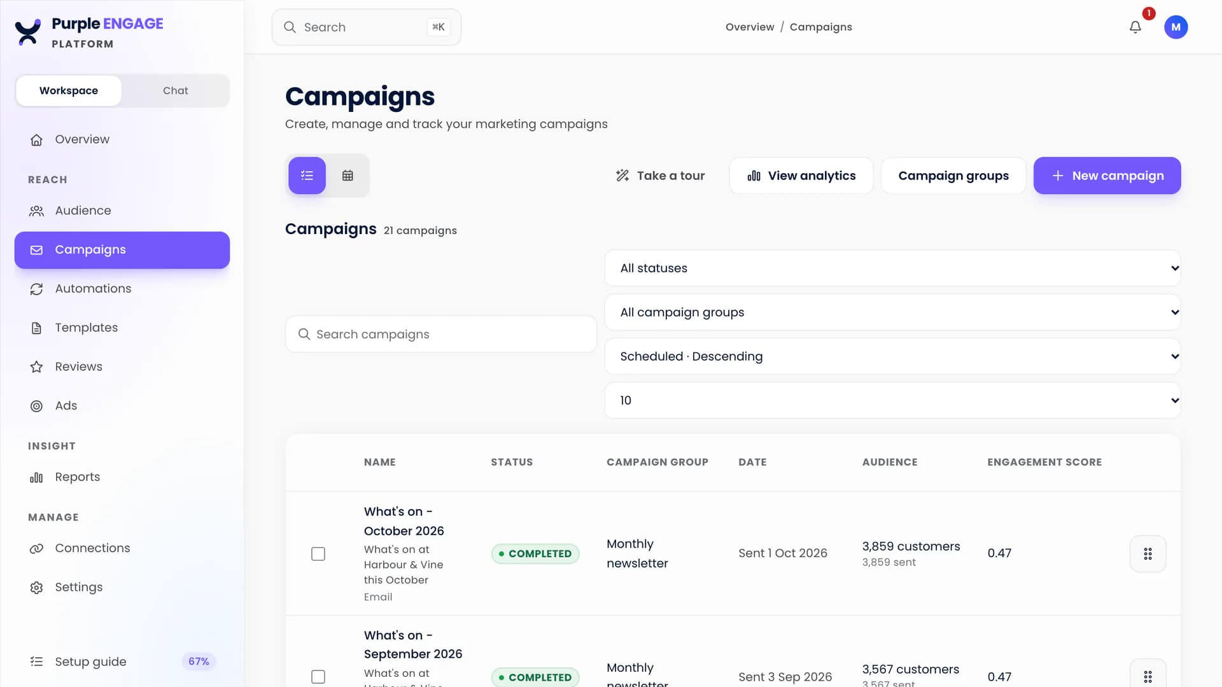
Task: Go to Automations in sidebar
Action: (122, 289)
